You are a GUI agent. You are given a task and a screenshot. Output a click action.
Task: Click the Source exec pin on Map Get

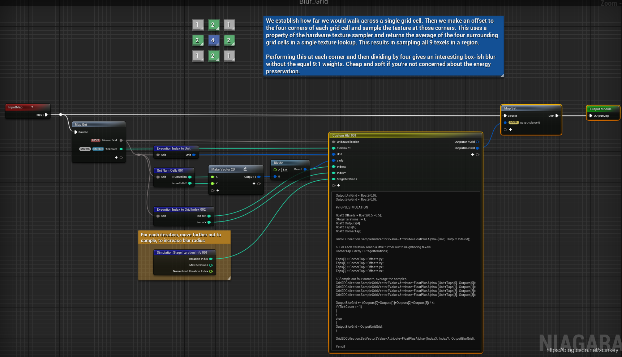click(76, 132)
